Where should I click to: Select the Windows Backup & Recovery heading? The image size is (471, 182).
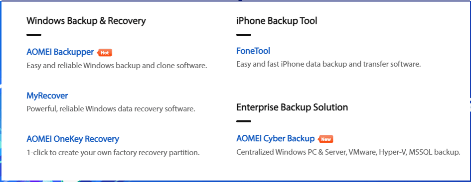86,21
